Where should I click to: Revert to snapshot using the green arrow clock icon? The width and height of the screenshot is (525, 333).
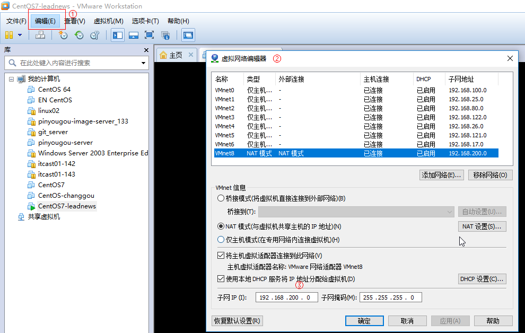(x=79, y=35)
